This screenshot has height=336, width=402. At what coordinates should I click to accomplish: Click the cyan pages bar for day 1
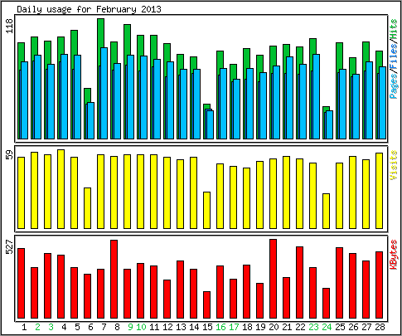(x=25, y=100)
